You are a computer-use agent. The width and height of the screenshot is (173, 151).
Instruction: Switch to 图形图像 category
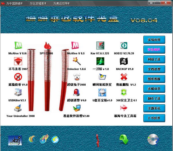(154, 79)
